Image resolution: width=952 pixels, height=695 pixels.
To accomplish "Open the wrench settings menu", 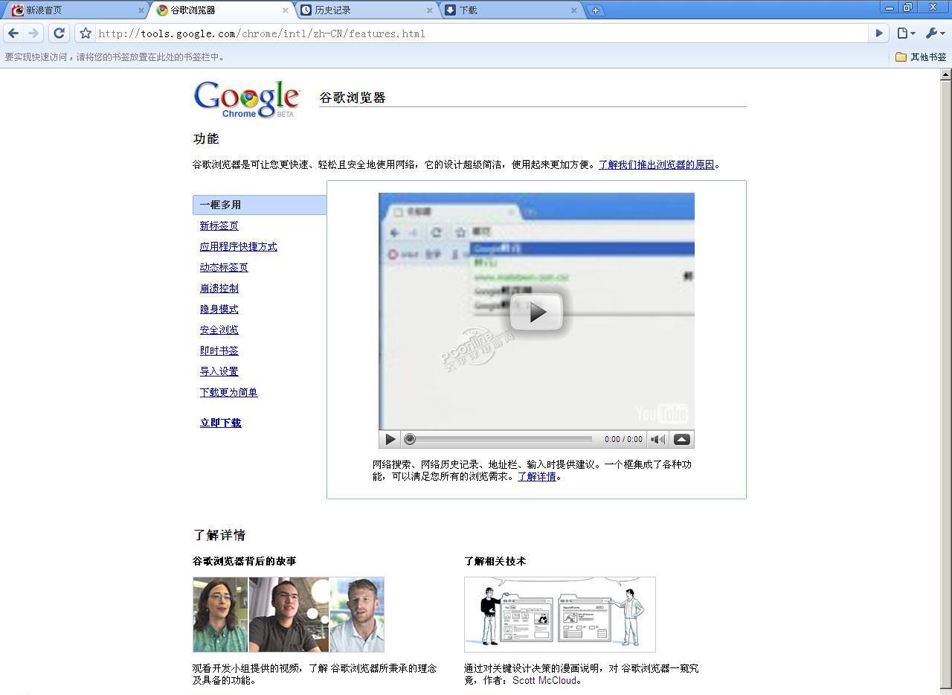I will (934, 33).
